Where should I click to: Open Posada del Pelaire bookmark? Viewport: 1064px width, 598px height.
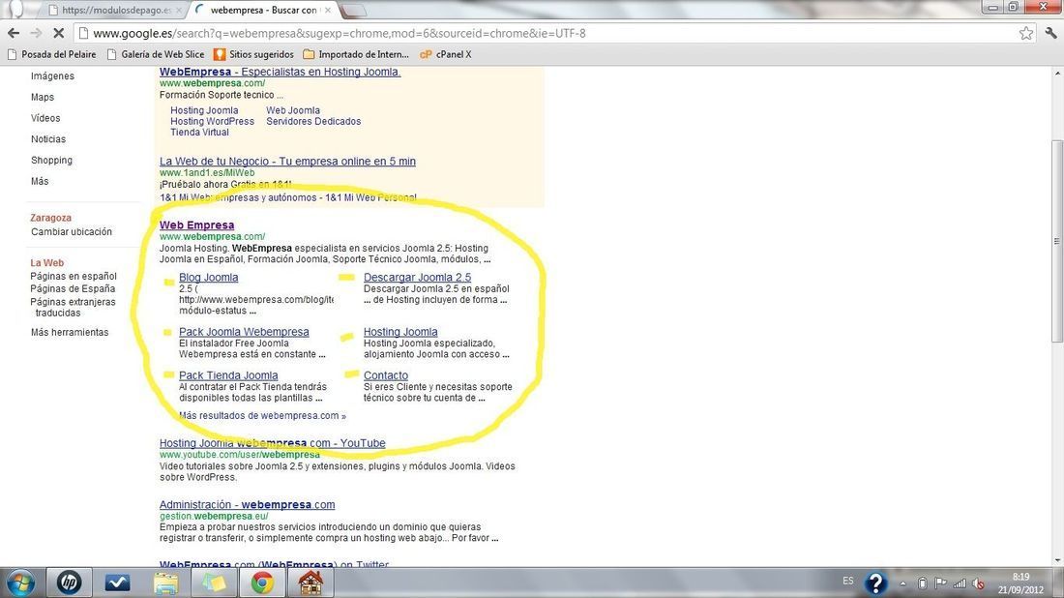click(51, 54)
